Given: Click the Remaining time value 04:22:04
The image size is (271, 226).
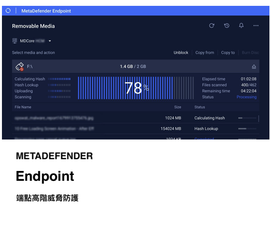Looking at the screenshot, I should (248, 91).
